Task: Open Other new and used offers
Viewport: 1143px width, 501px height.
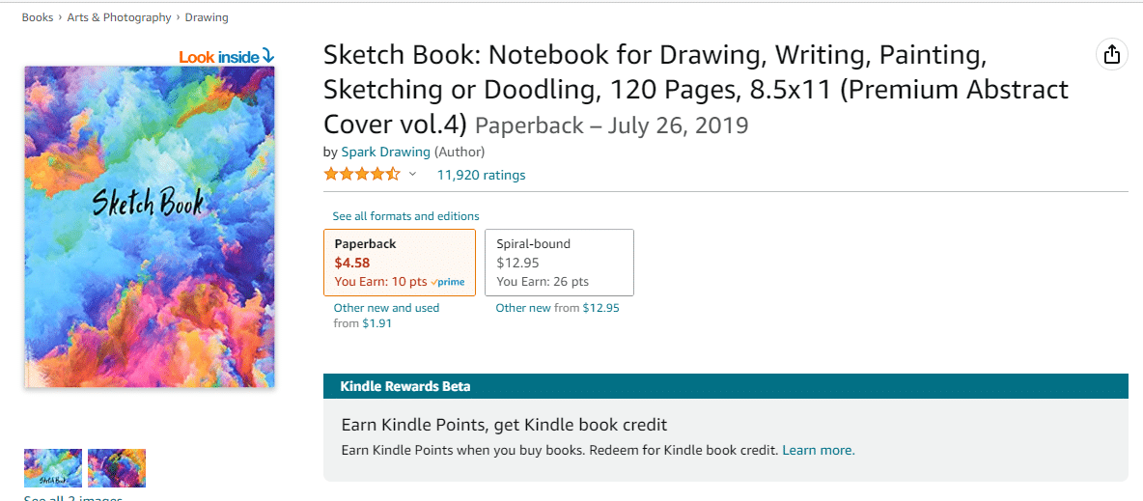Action: (x=386, y=308)
